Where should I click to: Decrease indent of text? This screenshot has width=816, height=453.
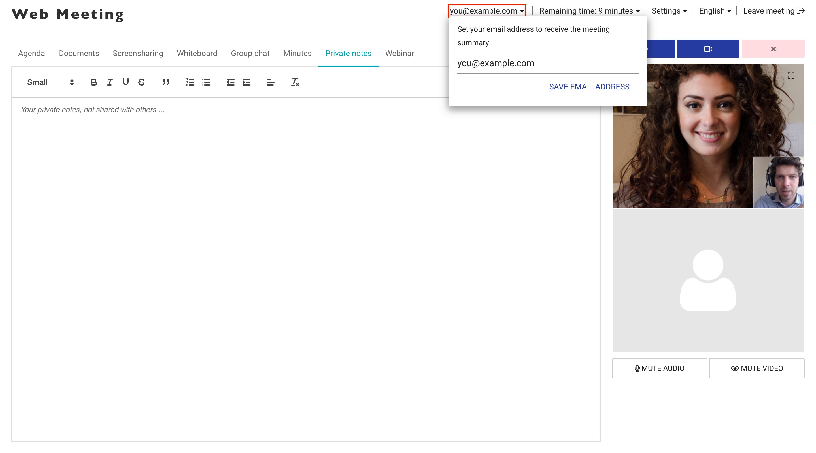point(230,82)
